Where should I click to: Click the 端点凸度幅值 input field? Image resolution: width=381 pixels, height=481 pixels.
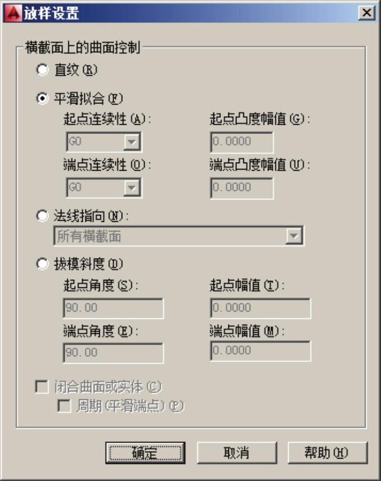[x=242, y=187]
